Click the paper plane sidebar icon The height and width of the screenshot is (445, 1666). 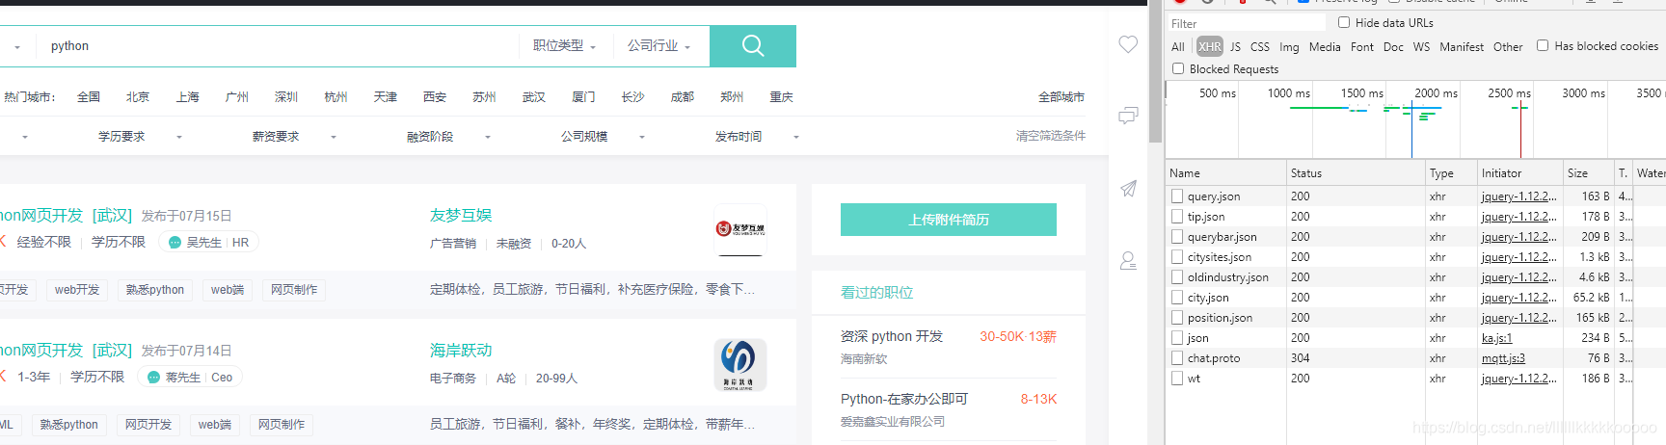[x=1128, y=189]
